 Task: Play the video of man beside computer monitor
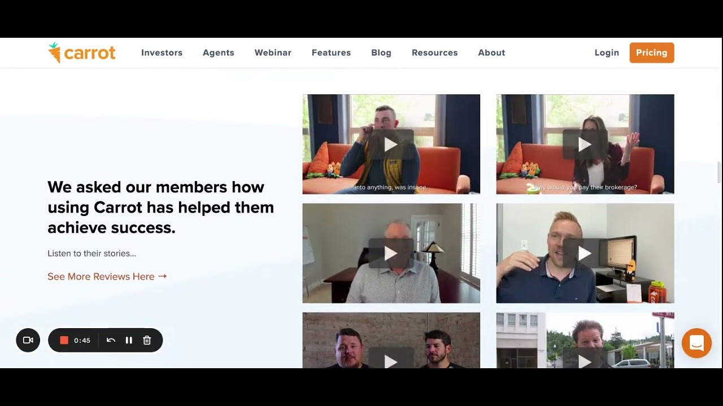coord(585,253)
